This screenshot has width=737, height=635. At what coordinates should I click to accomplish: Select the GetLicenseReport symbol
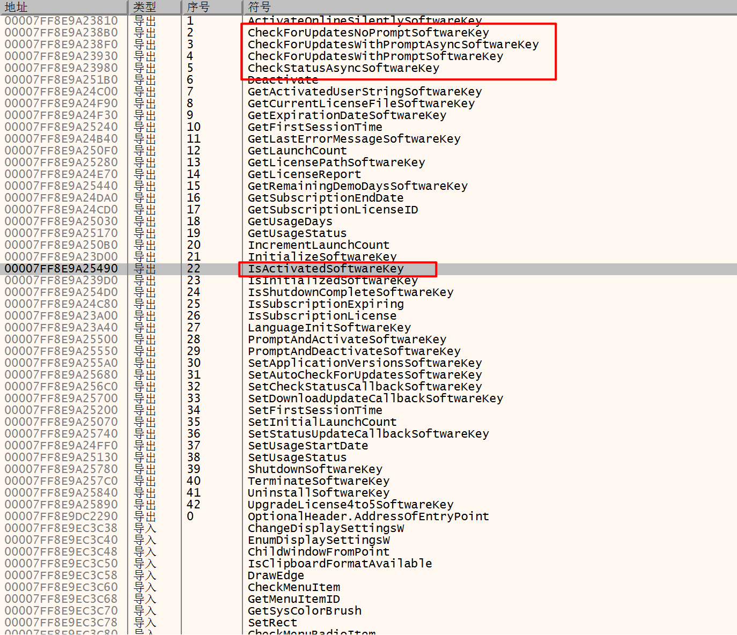click(x=304, y=174)
